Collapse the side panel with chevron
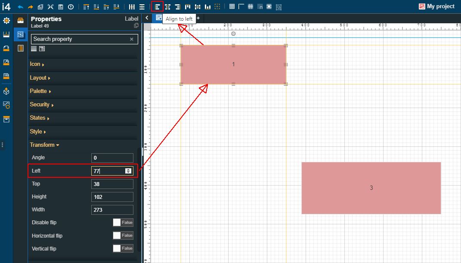 (147, 18)
